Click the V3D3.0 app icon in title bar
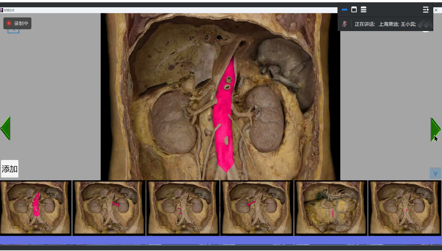This screenshot has height=251, width=442. [2, 10]
